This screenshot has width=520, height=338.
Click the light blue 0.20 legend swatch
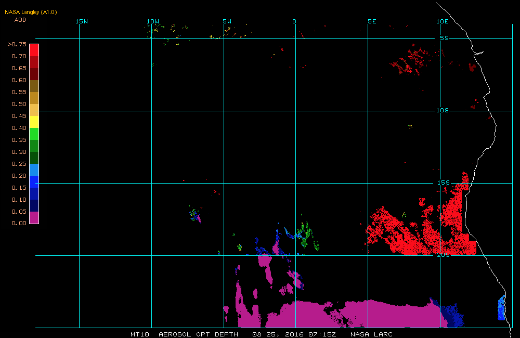[34, 170]
